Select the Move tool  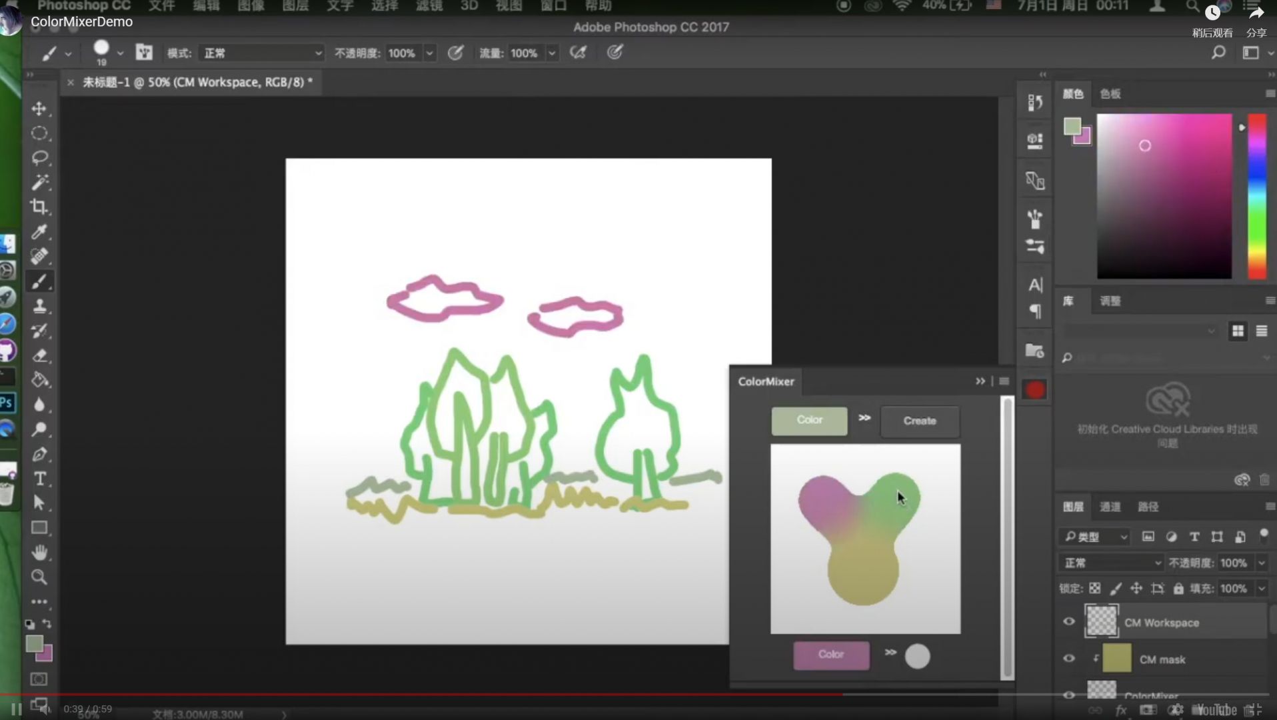pos(39,109)
